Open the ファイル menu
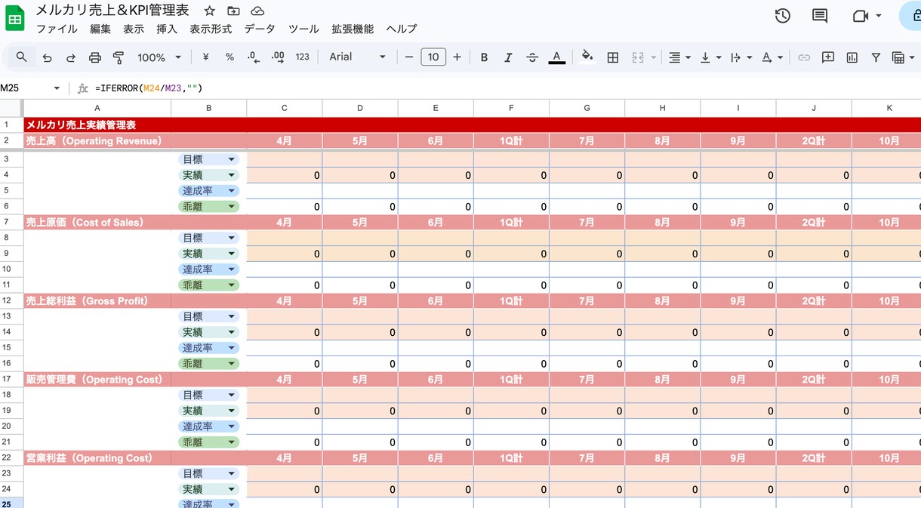 (57, 29)
